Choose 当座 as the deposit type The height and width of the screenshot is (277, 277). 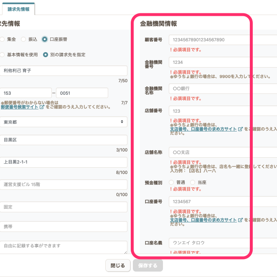click(192, 182)
